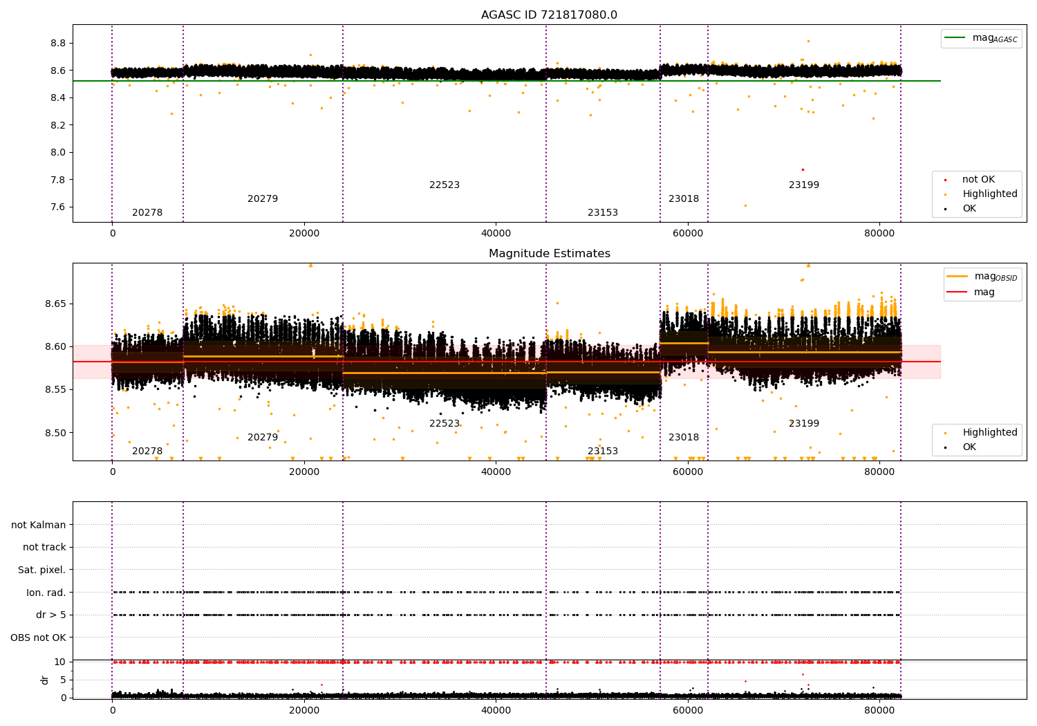Screen dimensions: 1037x726
Task: Click the 8.4 y-axis tick label
Action: 58,98
